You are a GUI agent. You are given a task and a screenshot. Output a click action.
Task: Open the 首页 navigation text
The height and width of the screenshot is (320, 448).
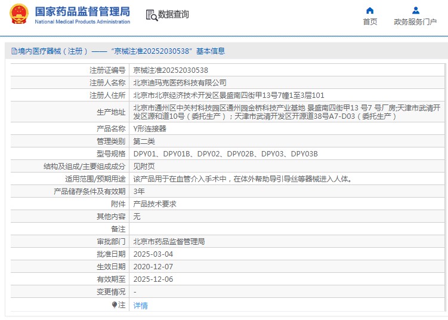point(370,22)
